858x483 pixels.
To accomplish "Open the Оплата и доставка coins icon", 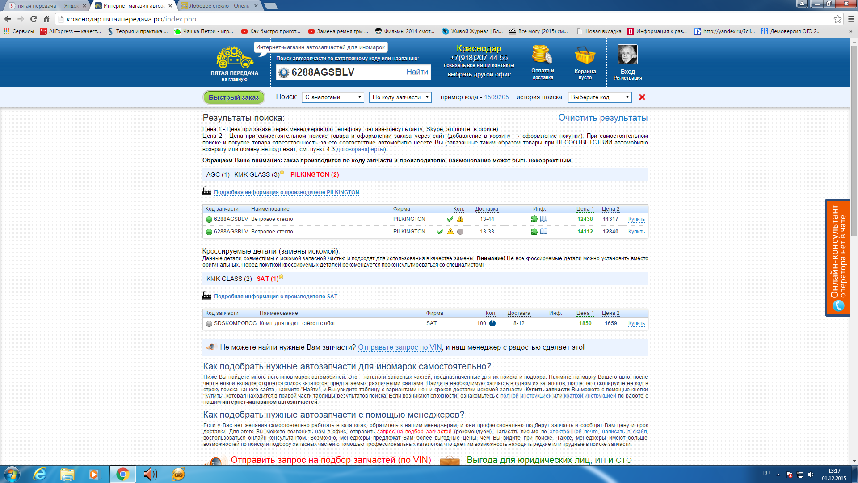I will [x=542, y=54].
